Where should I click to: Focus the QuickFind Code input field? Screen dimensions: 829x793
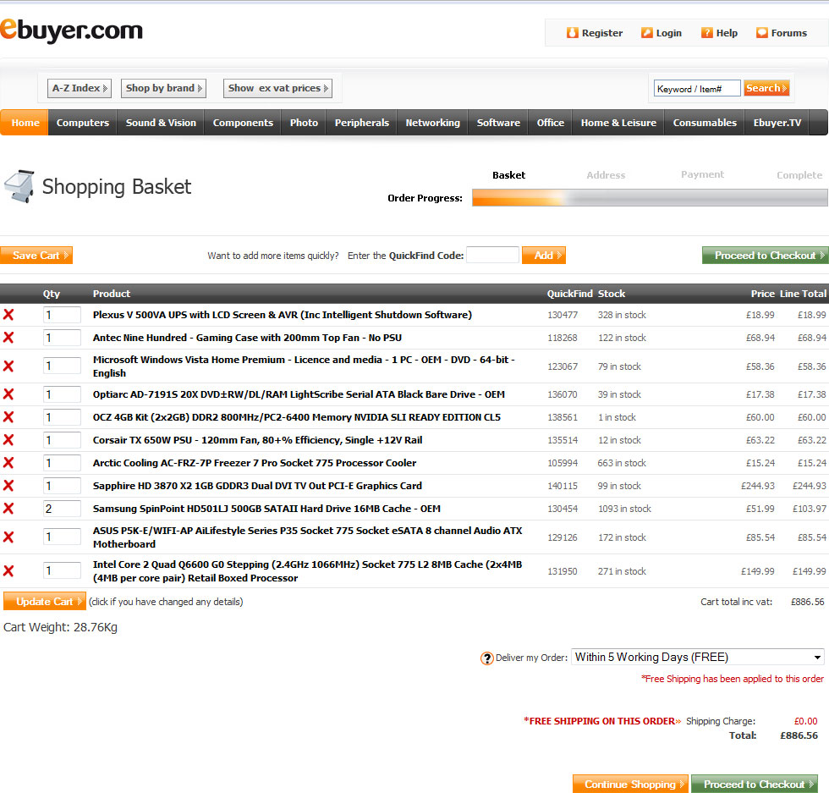pyautogui.click(x=492, y=255)
